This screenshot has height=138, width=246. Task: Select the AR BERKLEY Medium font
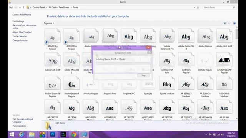[186, 83]
